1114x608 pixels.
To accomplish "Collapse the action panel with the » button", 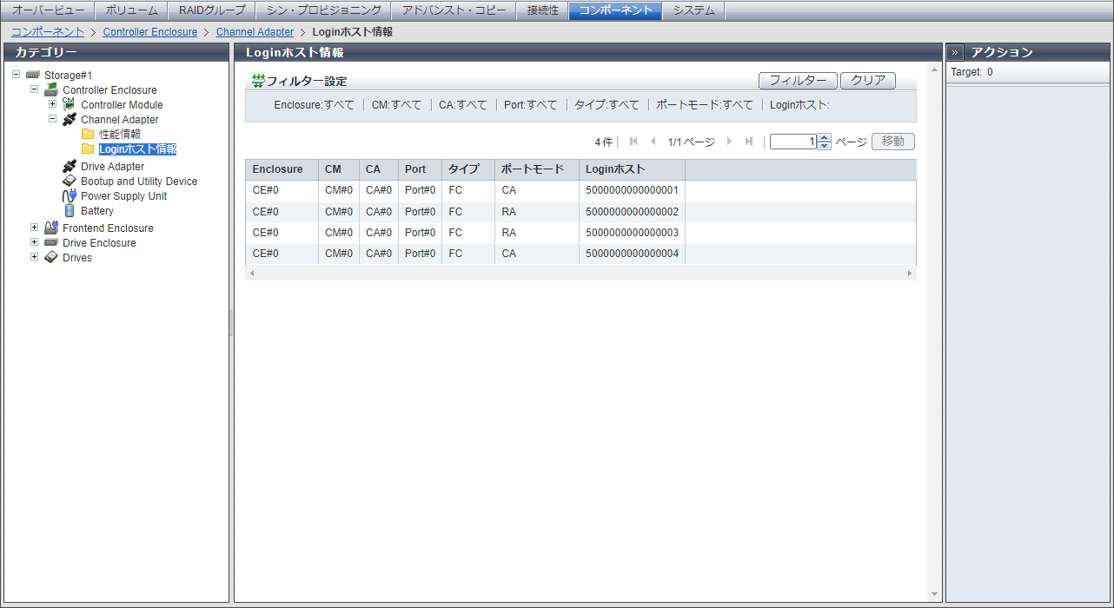I will [x=955, y=52].
